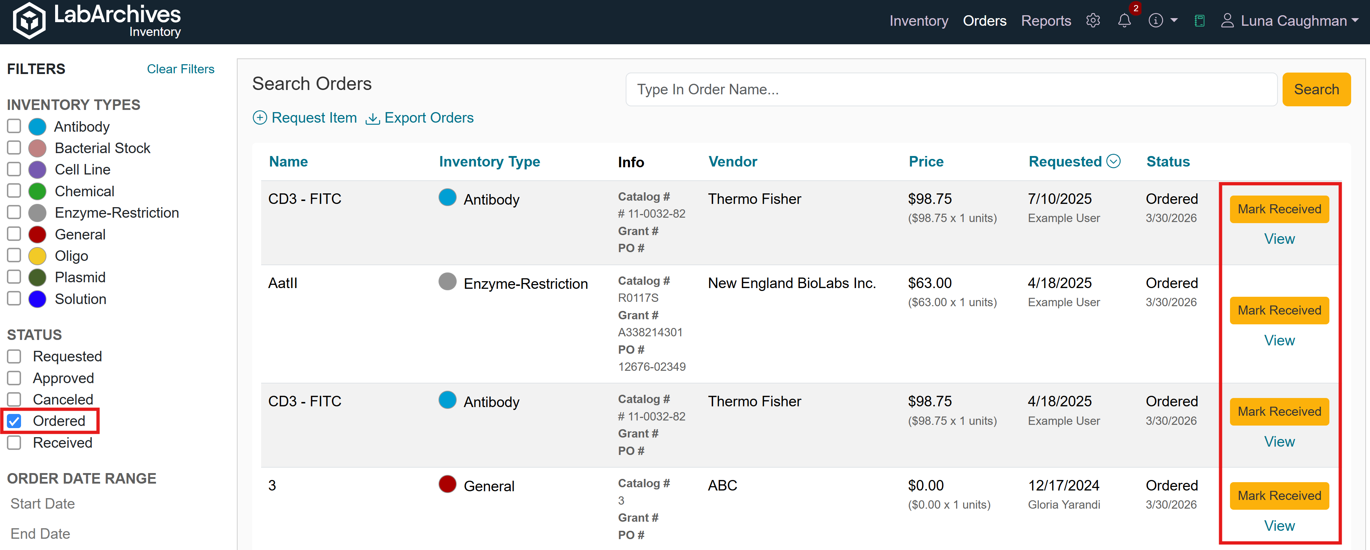Screen dimensions: 1370x550
Task: Go to the Inventory menu
Action: [x=918, y=21]
